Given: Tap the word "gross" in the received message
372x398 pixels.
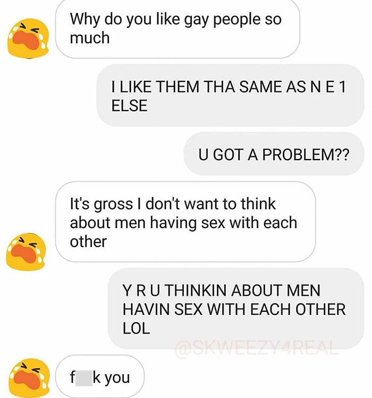Looking at the screenshot, I should (113, 204).
